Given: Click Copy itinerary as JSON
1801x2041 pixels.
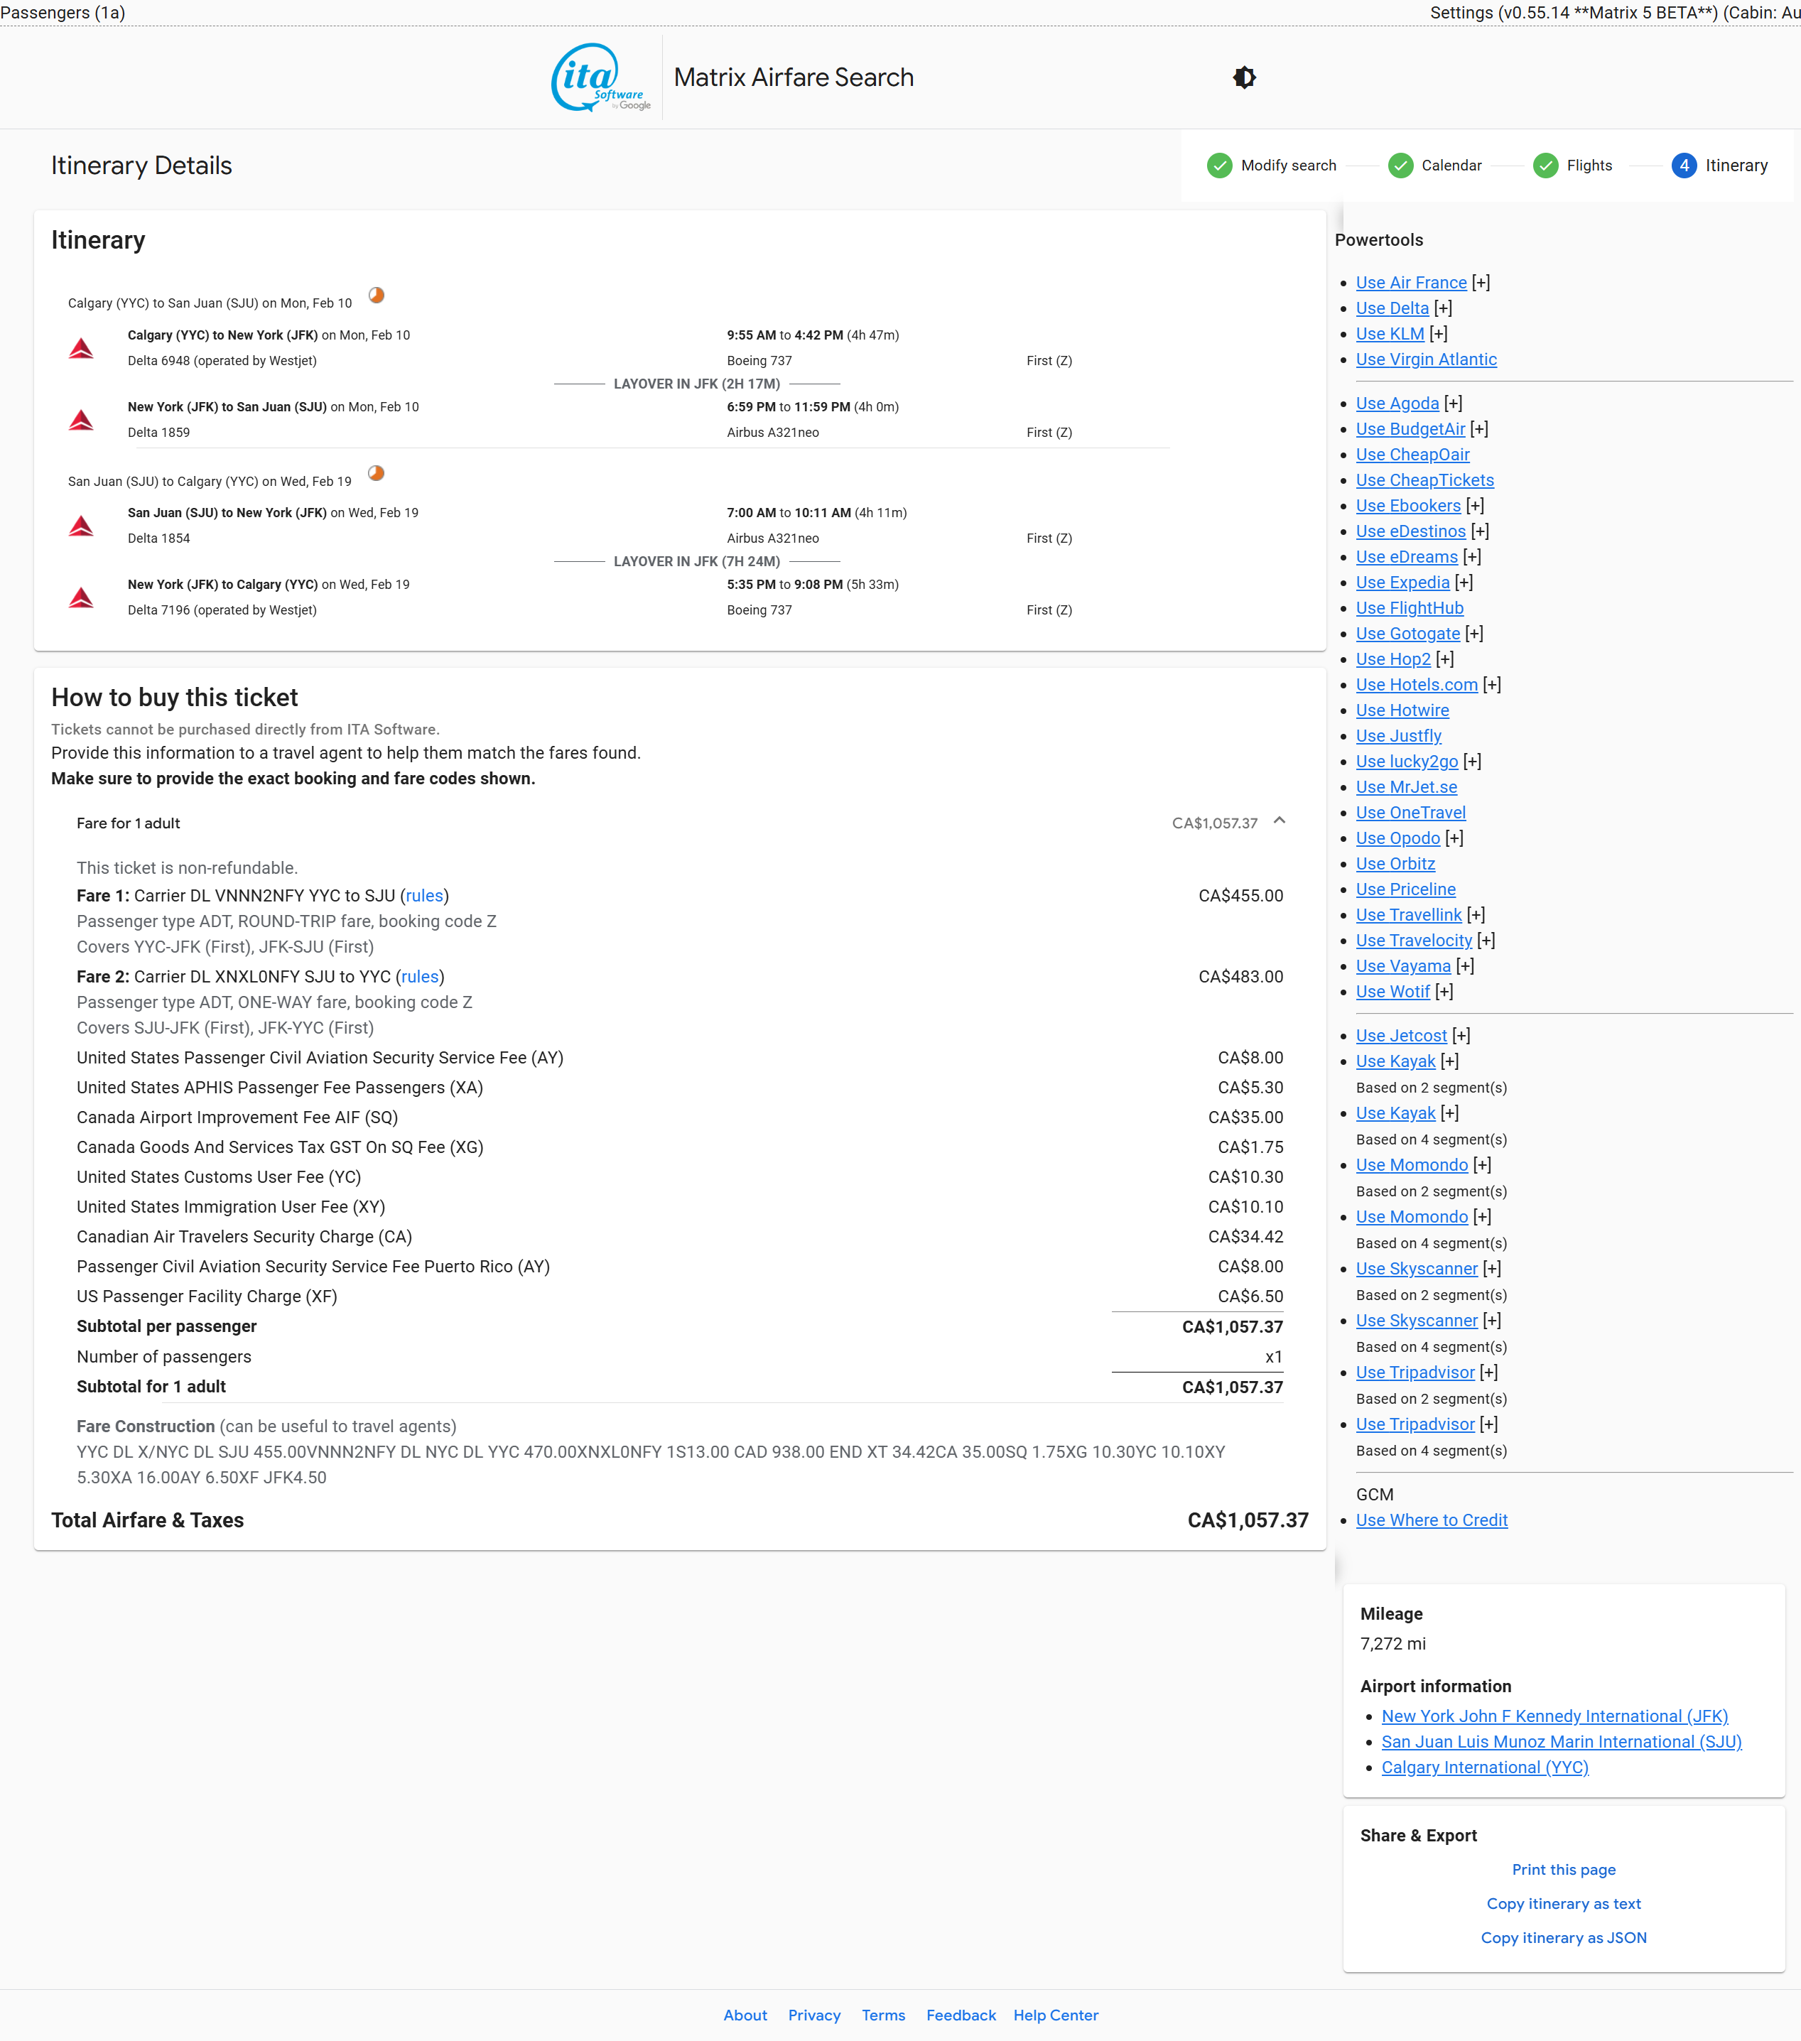Looking at the screenshot, I should tap(1564, 1937).
